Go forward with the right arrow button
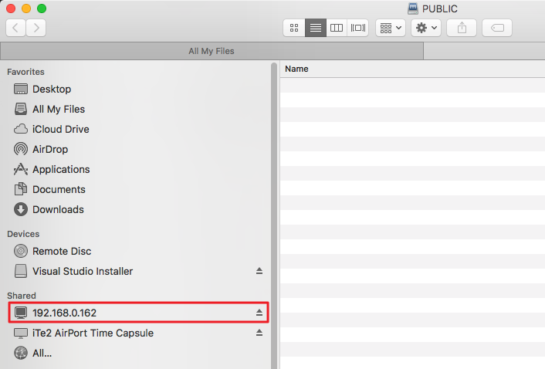The image size is (545, 369). 36,28
